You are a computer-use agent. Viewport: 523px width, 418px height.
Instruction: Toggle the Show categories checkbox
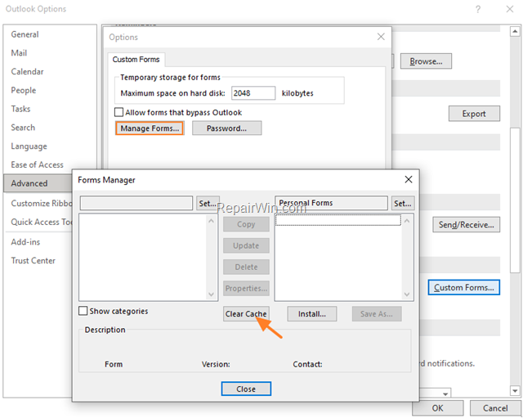pyautogui.click(x=83, y=311)
